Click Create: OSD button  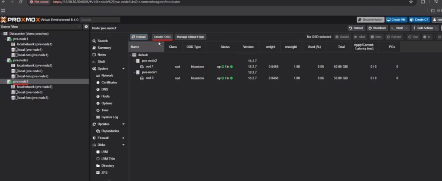(x=162, y=37)
